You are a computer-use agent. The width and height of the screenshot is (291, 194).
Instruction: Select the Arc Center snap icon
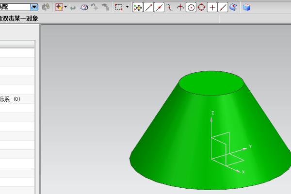click(x=191, y=7)
